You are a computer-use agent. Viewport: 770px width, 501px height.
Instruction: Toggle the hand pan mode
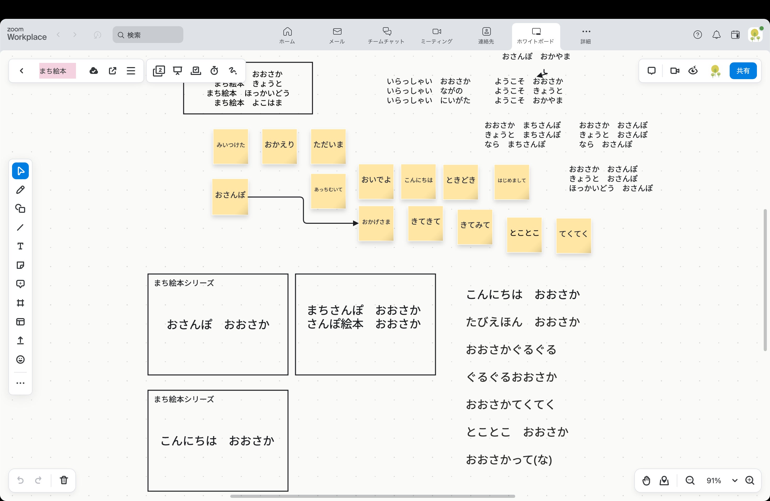click(x=646, y=481)
